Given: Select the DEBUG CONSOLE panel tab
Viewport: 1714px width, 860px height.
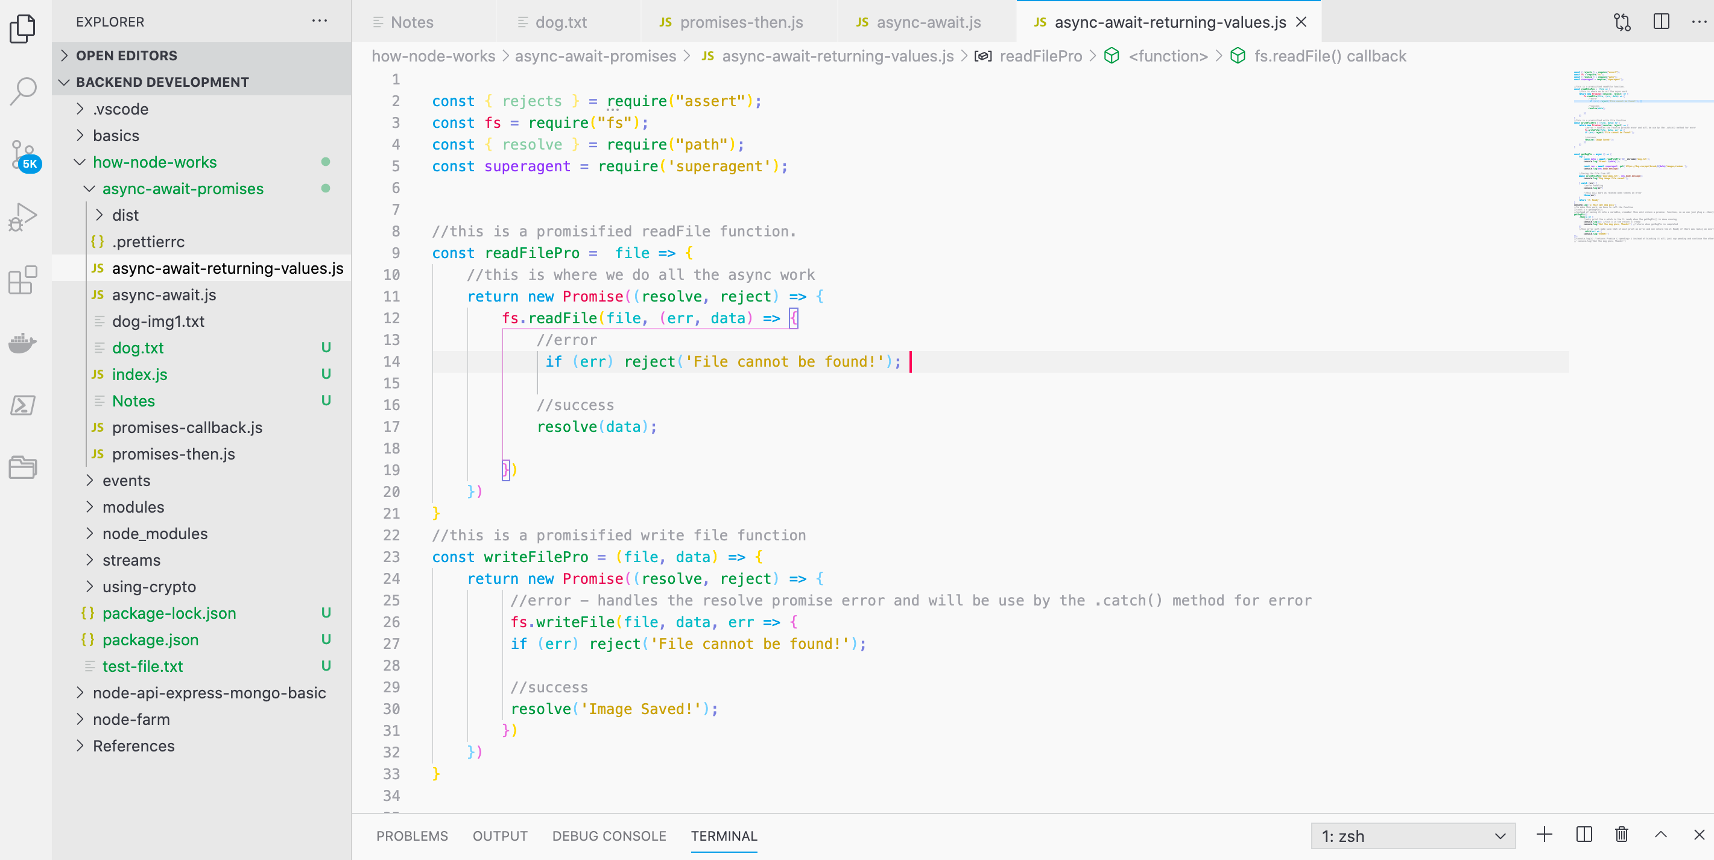Looking at the screenshot, I should click(x=609, y=836).
